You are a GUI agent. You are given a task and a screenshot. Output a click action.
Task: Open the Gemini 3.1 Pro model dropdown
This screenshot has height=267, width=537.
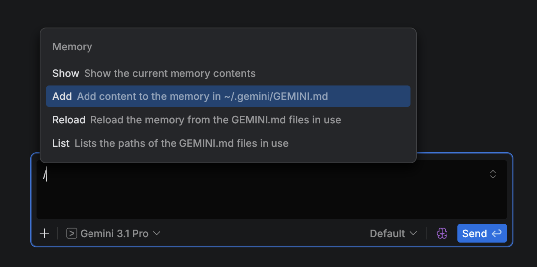tap(114, 233)
